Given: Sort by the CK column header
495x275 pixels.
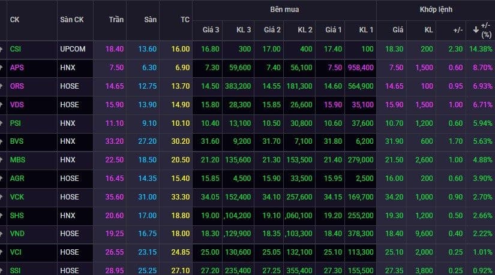Looking at the screenshot, I should (14, 20).
